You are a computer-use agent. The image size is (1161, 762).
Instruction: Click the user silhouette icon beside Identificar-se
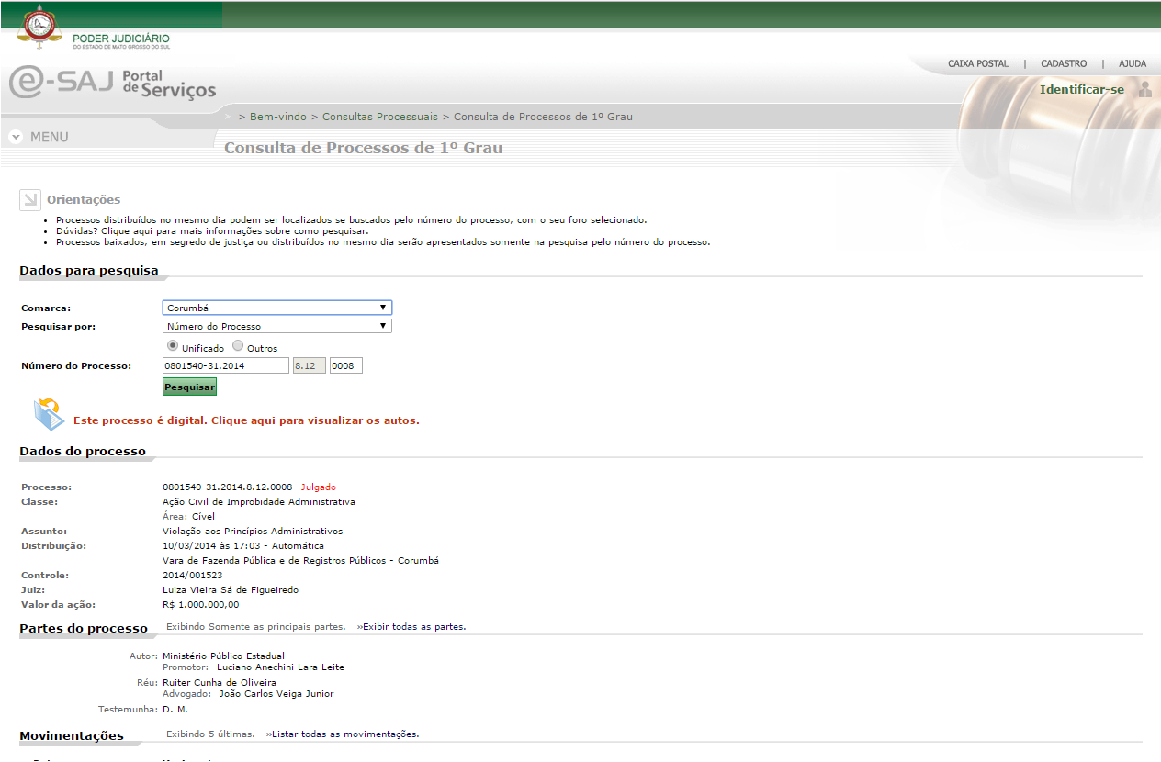pos(1144,90)
